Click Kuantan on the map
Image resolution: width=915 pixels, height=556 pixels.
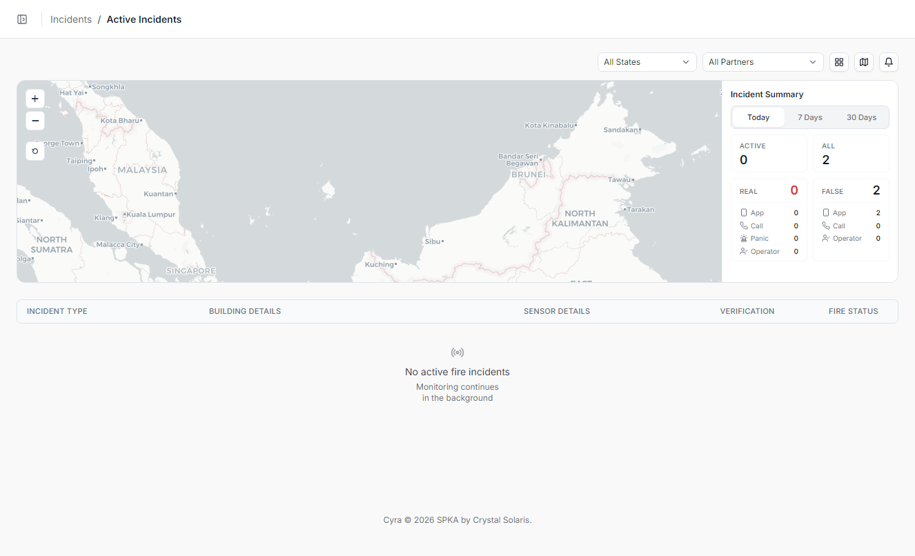159,194
